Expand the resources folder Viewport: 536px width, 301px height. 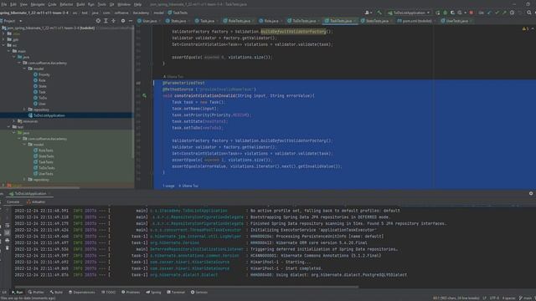point(14,121)
